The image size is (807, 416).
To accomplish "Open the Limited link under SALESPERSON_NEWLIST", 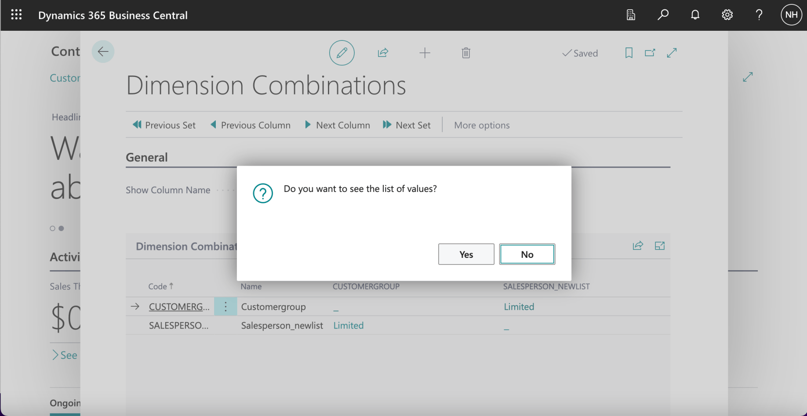I will pyautogui.click(x=519, y=307).
